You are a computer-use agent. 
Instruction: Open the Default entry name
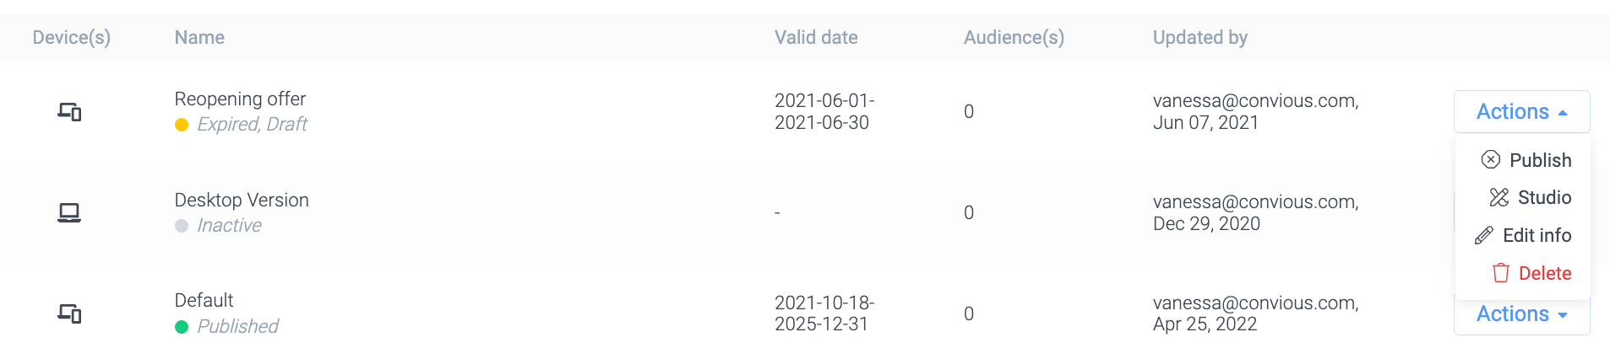pyautogui.click(x=204, y=300)
